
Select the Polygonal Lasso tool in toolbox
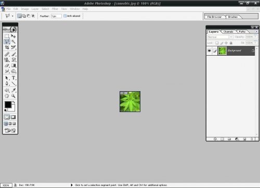7,42
